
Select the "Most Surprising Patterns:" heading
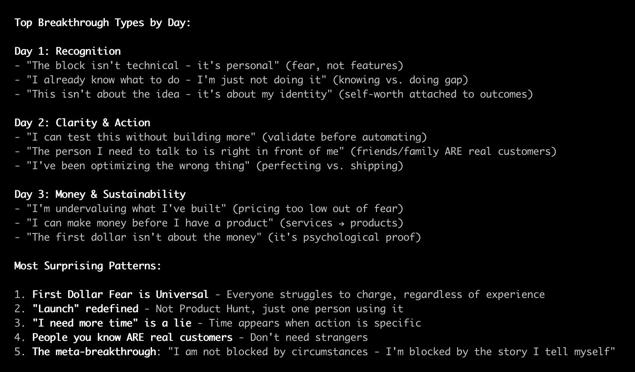tap(88, 266)
